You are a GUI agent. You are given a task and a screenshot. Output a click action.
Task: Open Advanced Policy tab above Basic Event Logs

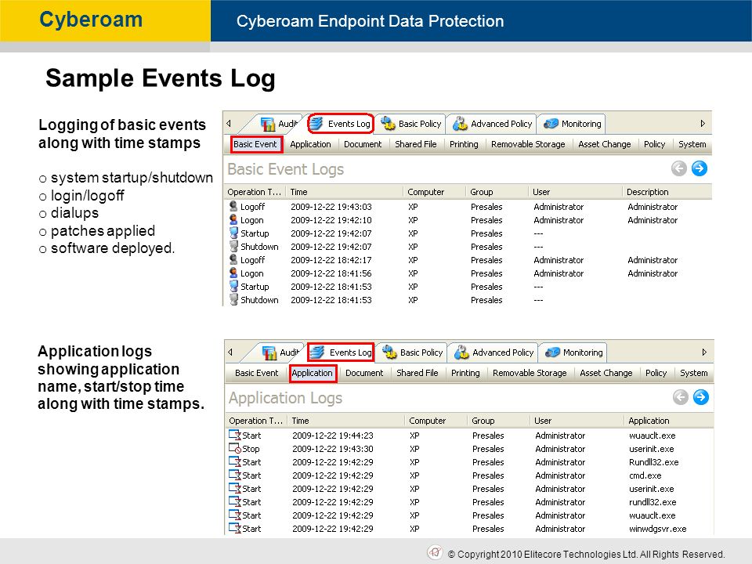pos(492,124)
